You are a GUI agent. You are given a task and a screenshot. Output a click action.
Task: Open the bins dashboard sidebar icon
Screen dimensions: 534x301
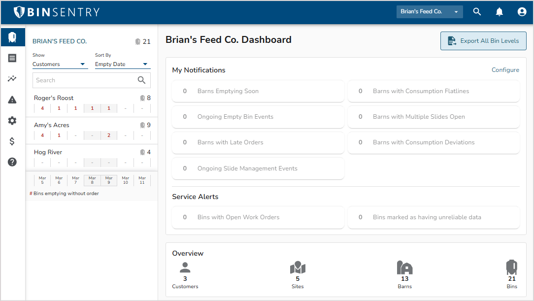pyautogui.click(x=12, y=37)
